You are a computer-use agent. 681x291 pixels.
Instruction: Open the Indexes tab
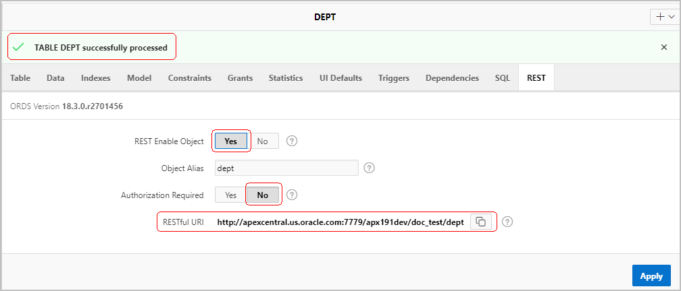pos(95,78)
